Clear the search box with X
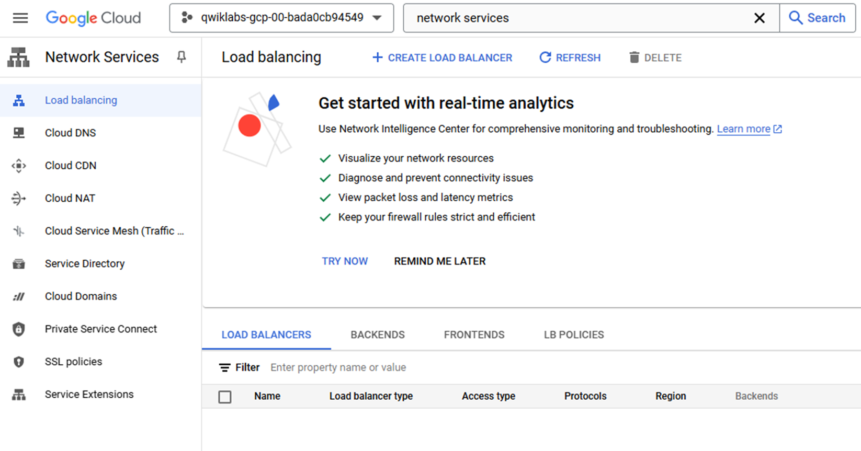This screenshot has width=861, height=451. point(760,18)
